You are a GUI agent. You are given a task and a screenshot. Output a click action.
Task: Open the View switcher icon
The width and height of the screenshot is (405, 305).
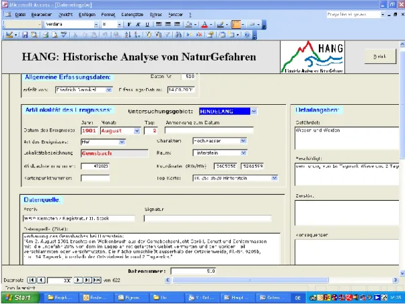point(9,34)
